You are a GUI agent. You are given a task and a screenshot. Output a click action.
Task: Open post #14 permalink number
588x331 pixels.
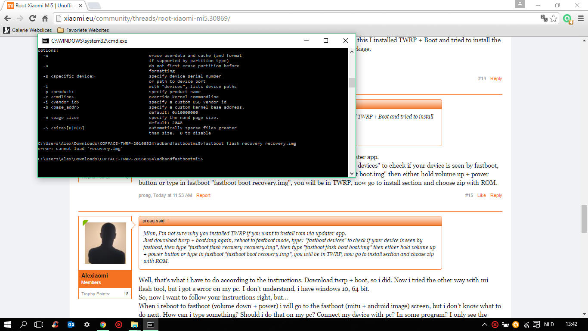tap(482, 78)
